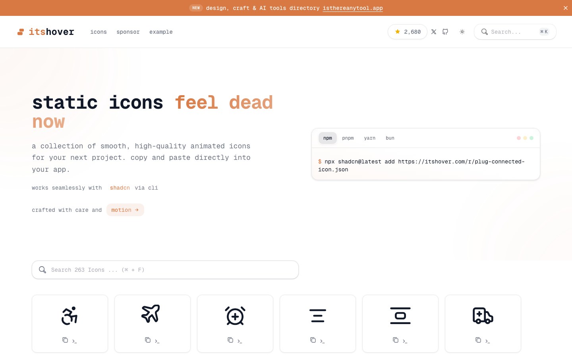Open the sponsor nav link
This screenshot has width=572, height=357.
tap(128, 32)
